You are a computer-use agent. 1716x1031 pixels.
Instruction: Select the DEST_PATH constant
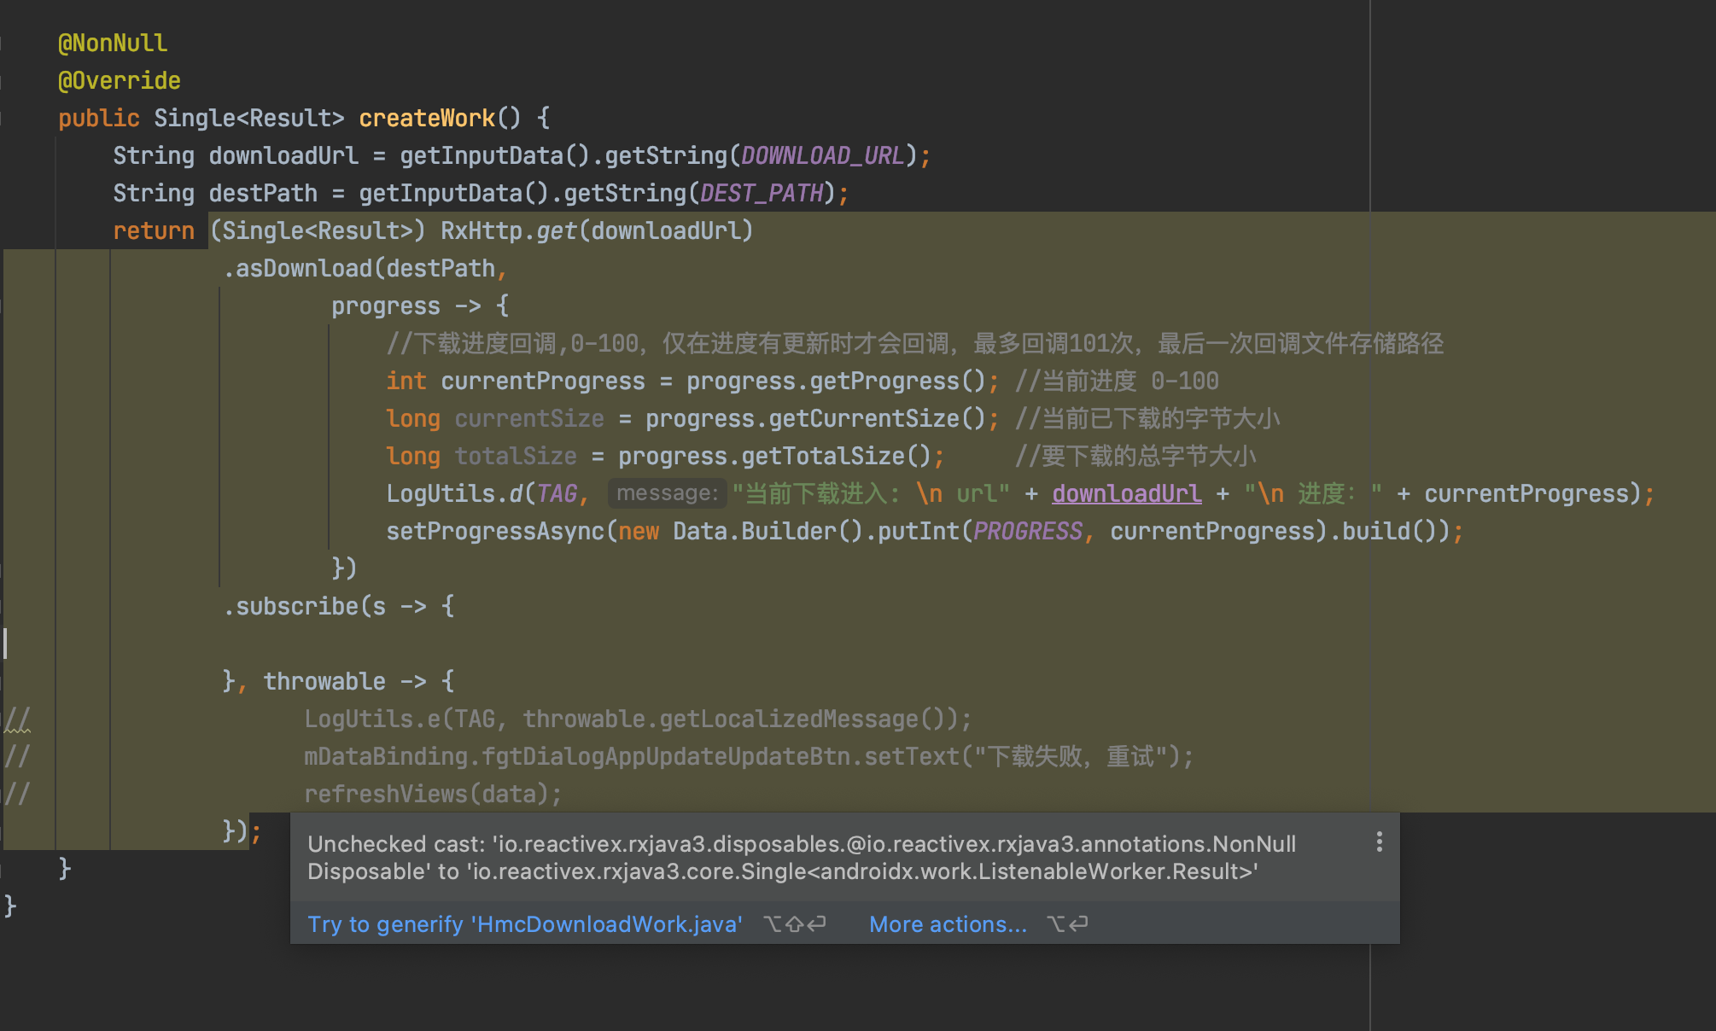point(763,192)
